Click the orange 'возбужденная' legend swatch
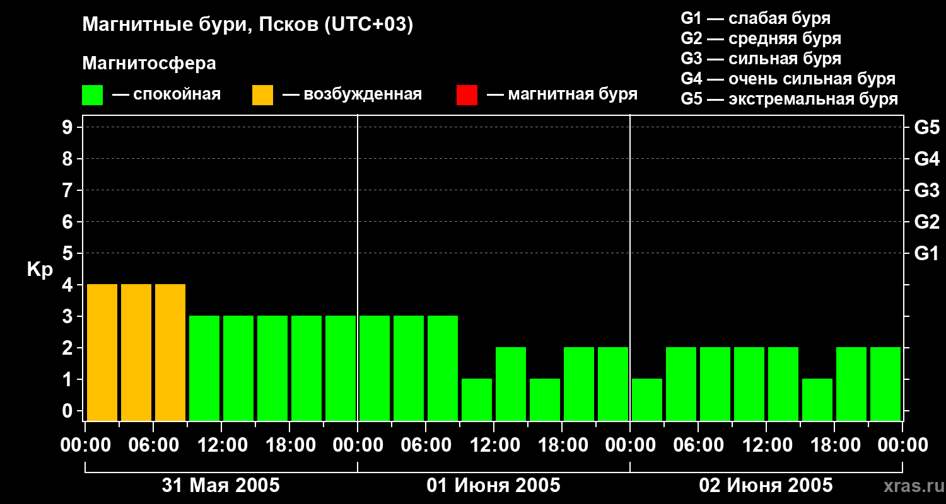Image resolution: width=946 pixels, height=504 pixels. tap(262, 95)
